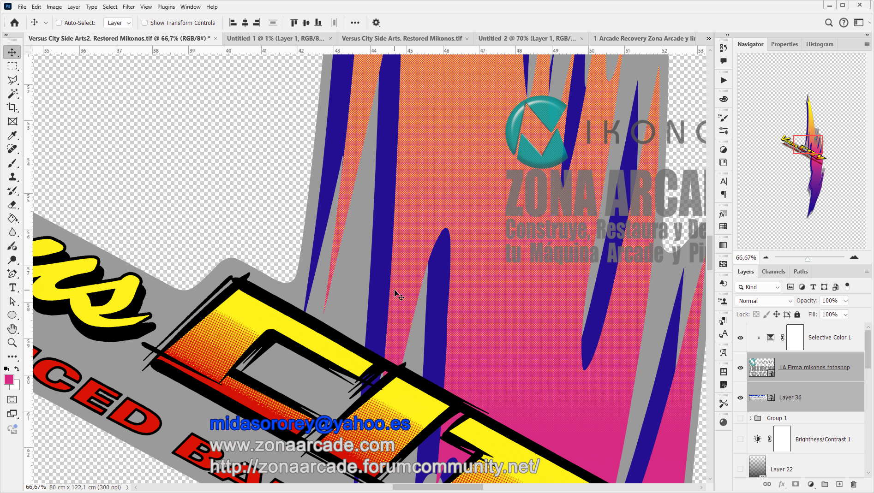
Task: Expand Group 1 in layers panel
Action: point(750,418)
